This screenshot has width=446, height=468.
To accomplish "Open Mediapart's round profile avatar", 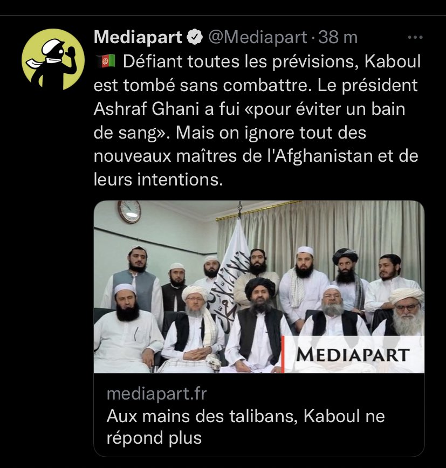I will [x=53, y=59].
